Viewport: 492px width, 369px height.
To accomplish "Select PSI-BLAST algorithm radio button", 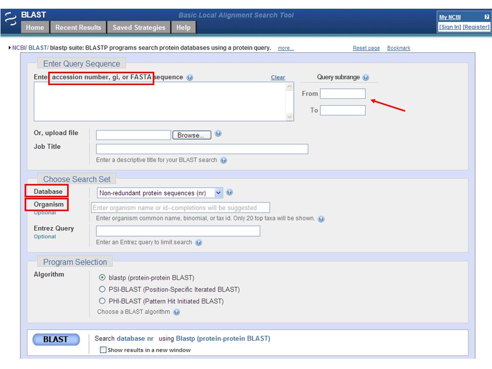I will click(x=102, y=289).
